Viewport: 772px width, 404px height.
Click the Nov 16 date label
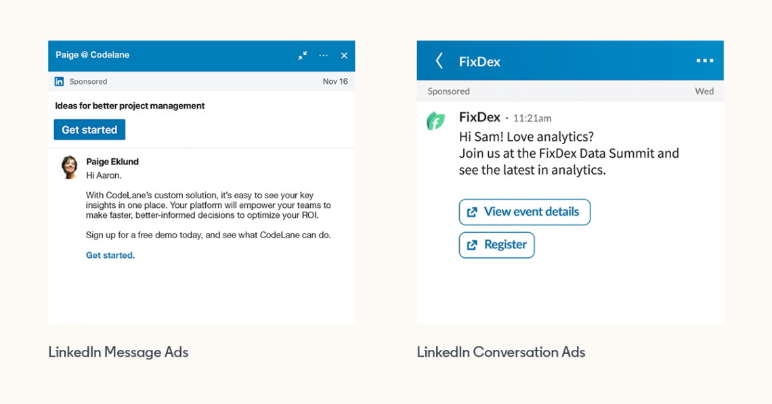coord(335,81)
